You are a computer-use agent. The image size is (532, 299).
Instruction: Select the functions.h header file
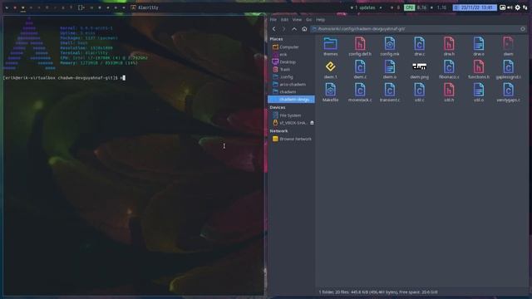[479, 70]
